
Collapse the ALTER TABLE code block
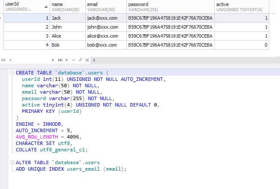[12, 162]
